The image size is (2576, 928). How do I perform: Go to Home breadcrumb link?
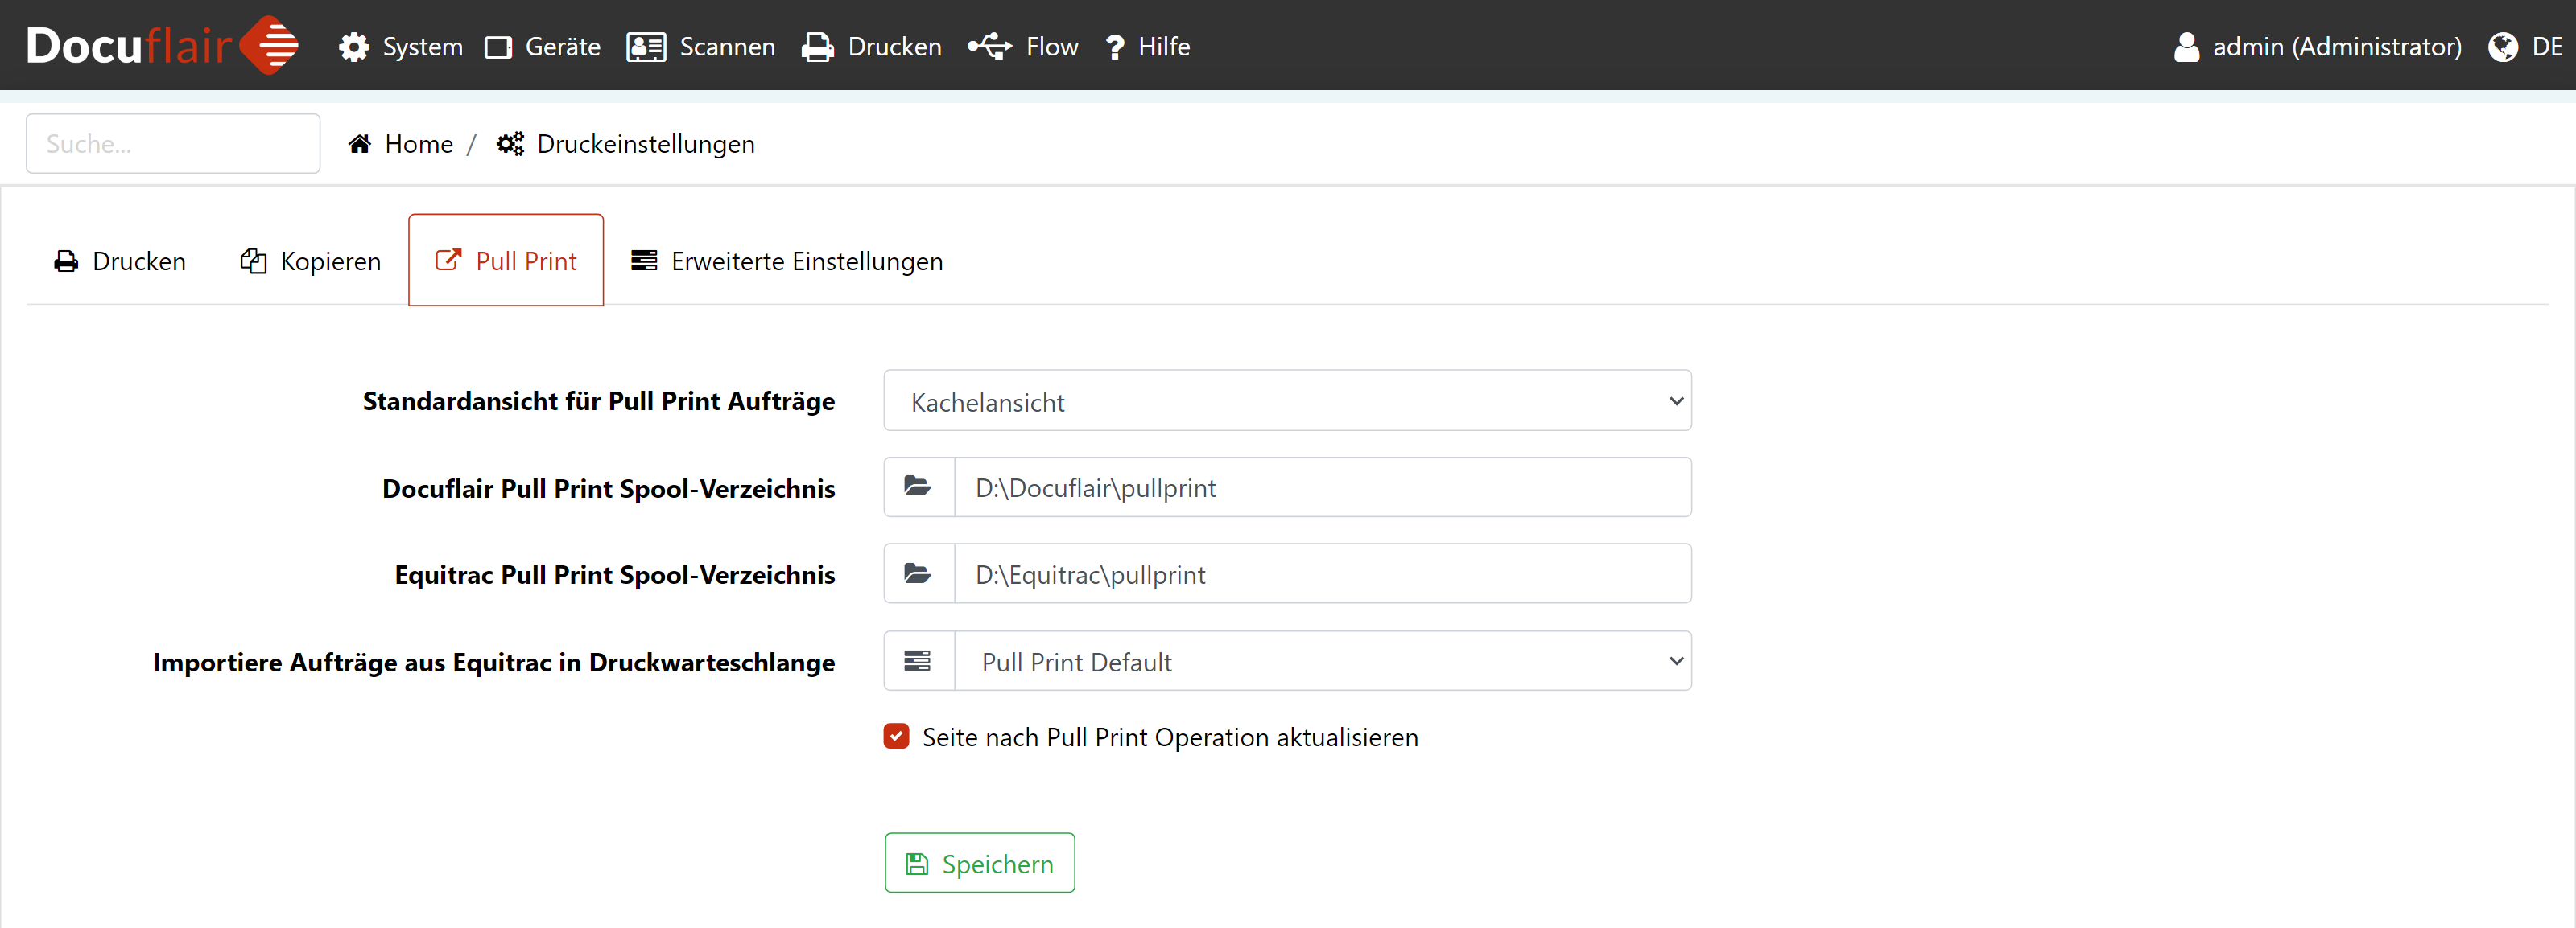click(401, 144)
